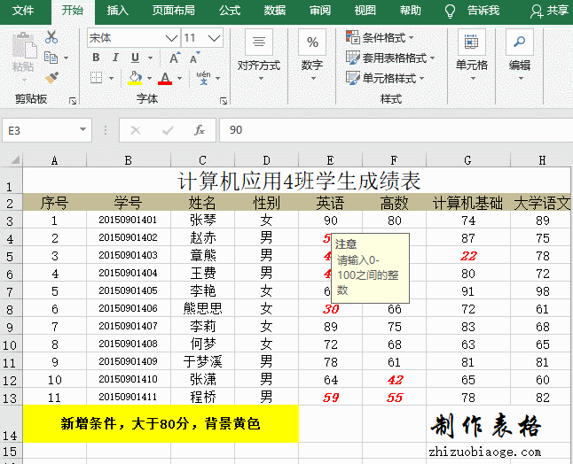Viewport: 573px width, 464px height.
Task: Switch to the 公式 tab
Action: (x=230, y=11)
